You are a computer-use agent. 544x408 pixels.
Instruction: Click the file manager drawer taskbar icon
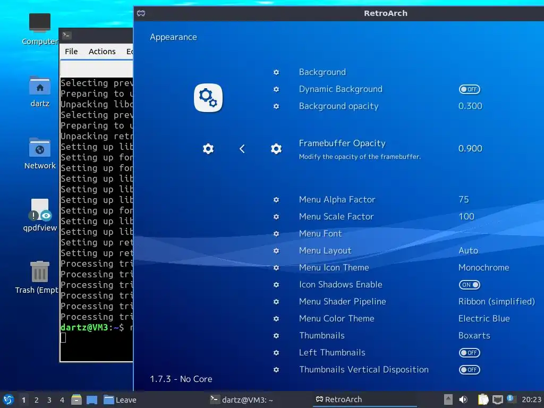point(76,399)
